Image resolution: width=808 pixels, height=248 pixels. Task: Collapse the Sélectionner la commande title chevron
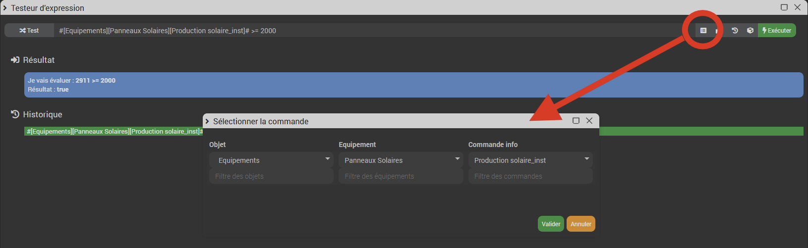207,121
